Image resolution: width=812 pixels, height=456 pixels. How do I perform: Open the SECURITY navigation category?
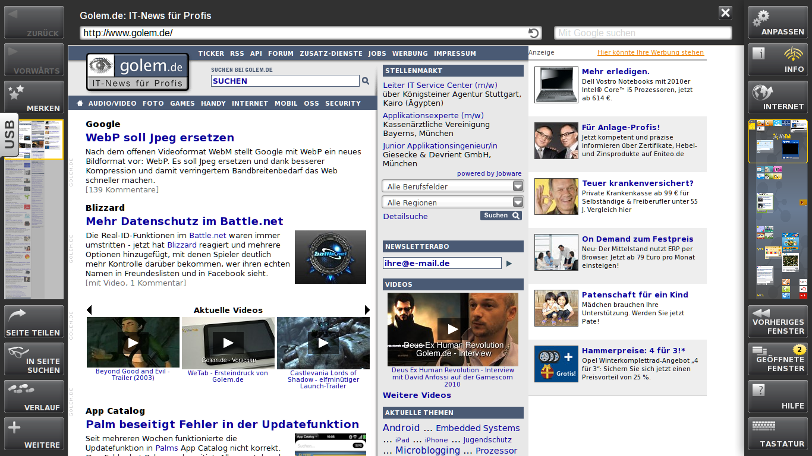[x=342, y=103]
